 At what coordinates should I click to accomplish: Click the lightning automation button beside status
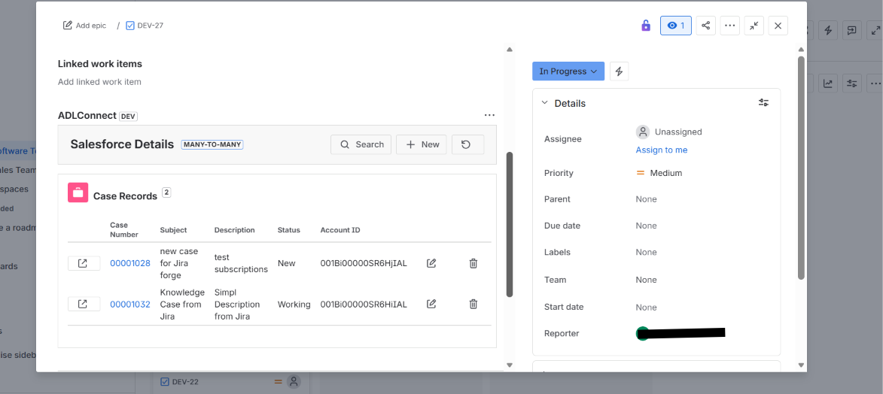tap(619, 71)
